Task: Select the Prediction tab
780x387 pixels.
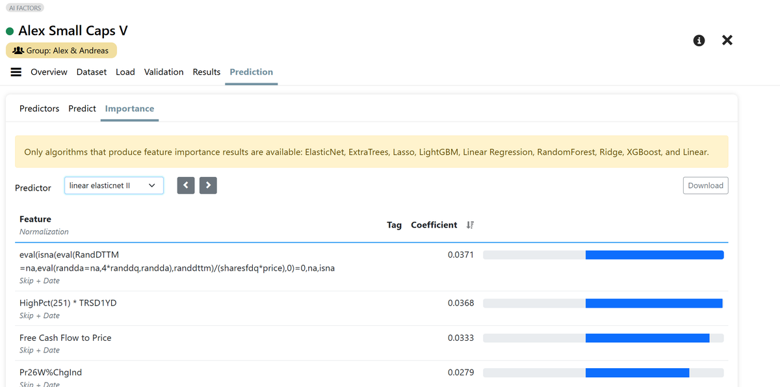Action: (252, 72)
